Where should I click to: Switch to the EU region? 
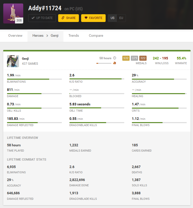click(121, 18)
